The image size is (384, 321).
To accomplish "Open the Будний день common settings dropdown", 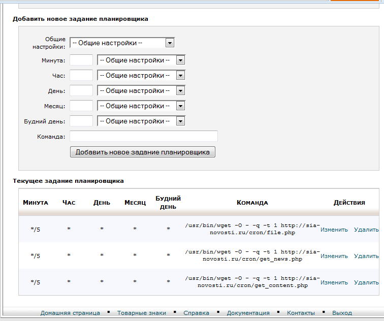I will (141, 121).
